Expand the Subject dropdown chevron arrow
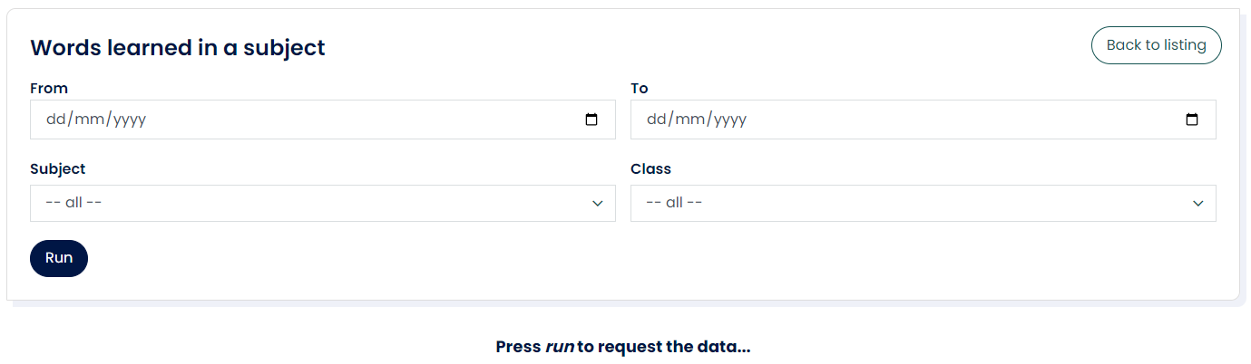 pyautogui.click(x=597, y=203)
